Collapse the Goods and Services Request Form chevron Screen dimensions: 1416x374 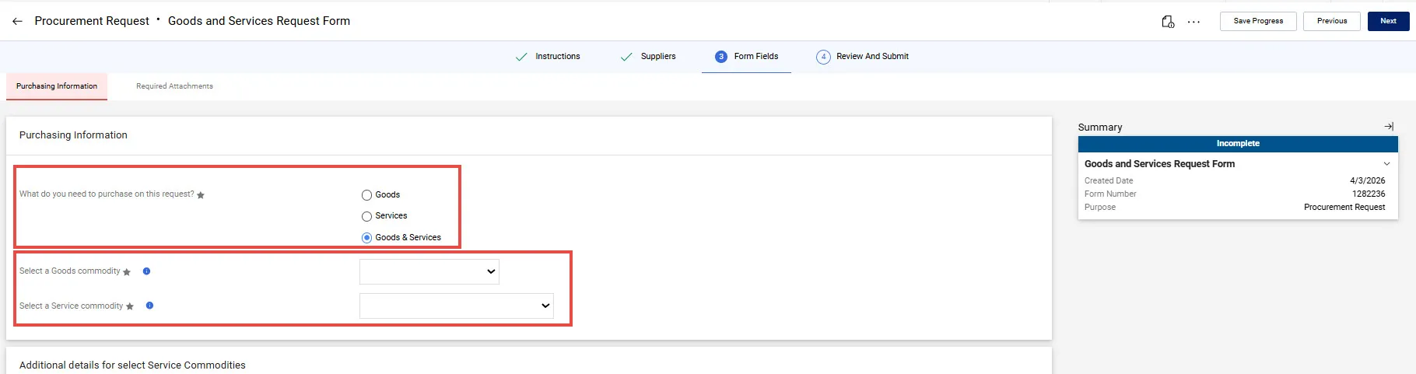point(1386,164)
